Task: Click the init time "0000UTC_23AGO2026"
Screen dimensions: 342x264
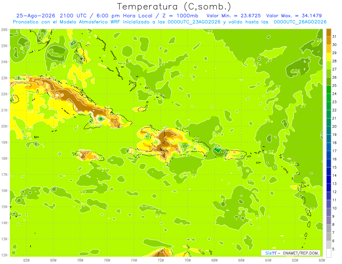Action: click(x=194, y=22)
